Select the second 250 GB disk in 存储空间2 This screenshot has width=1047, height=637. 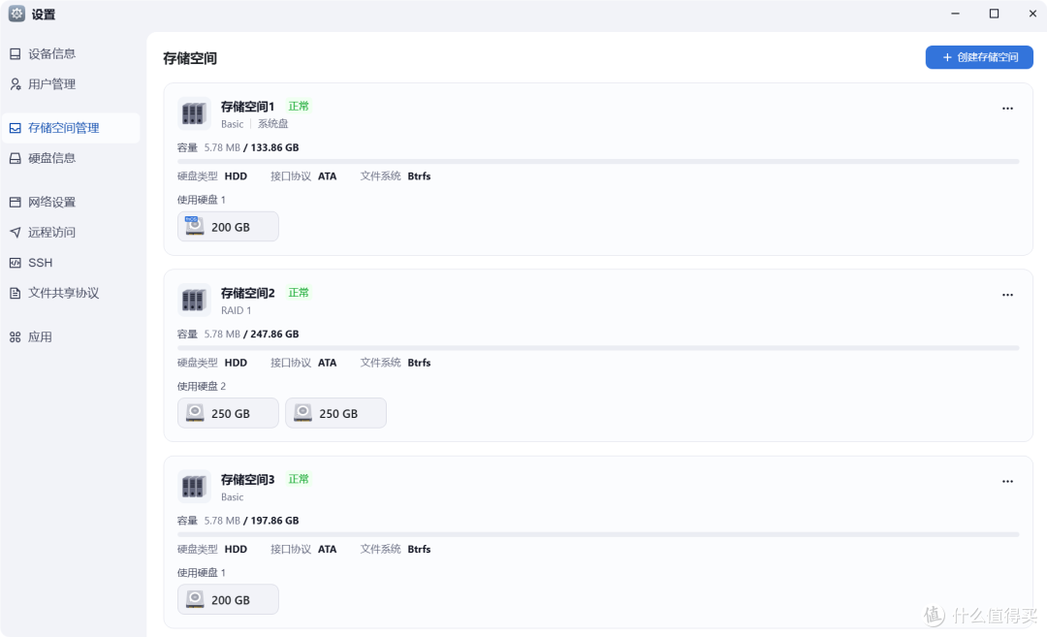pos(335,413)
